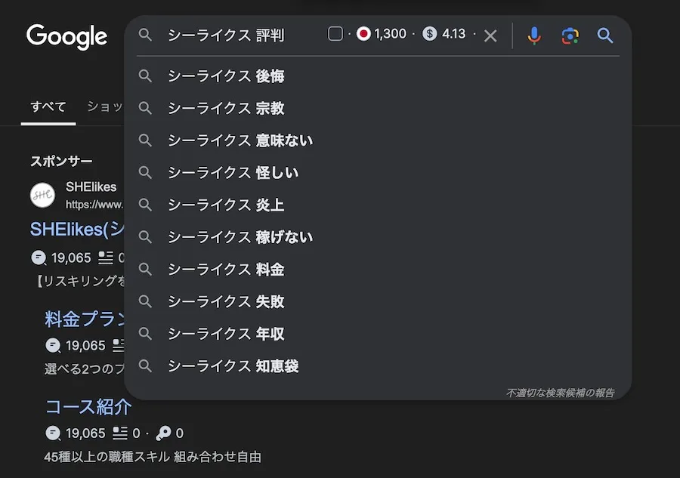The width and height of the screenshot is (680, 478).
Task: Click the 4.13 CPC value
Action: (x=453, y=34)
